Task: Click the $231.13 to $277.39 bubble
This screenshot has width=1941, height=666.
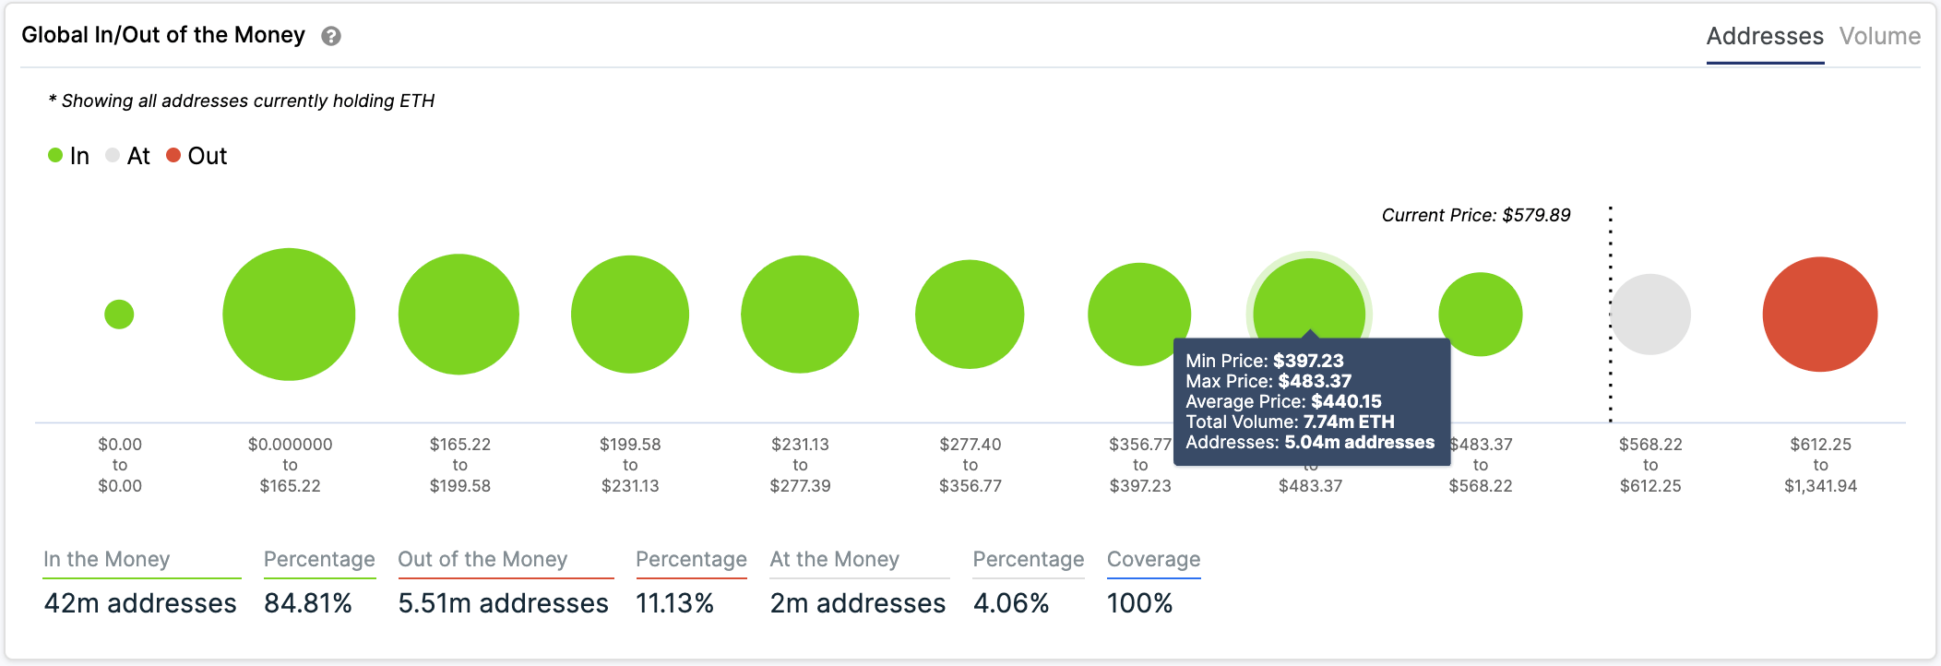Action: (800, 315)
